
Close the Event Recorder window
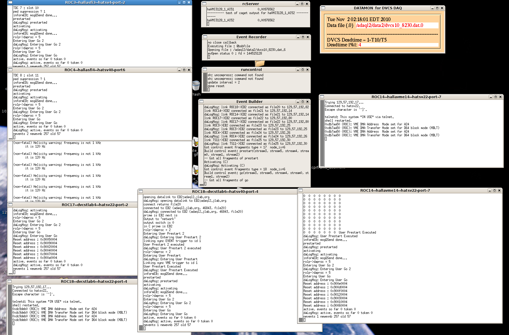308,37
